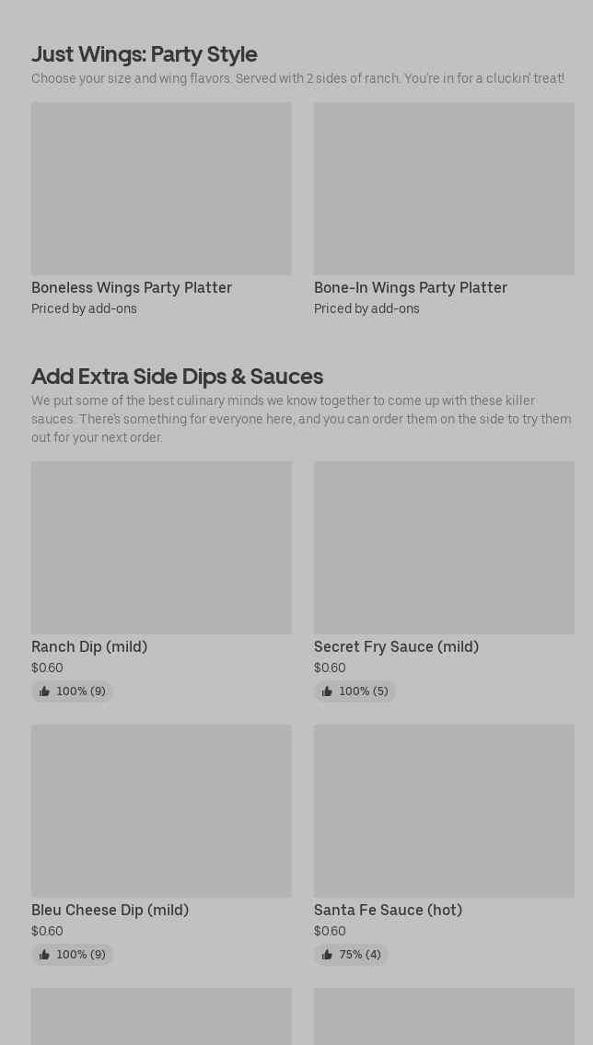Viewport: 593px width, 1045px height.
Task: Click thumbs-up icon under Bleu Cheese Dip
Action: [x=44, y=955]
